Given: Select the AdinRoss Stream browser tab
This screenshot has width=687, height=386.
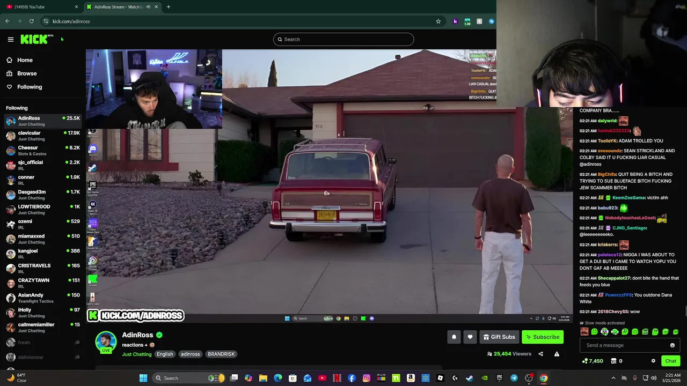Looking at the screenshot, I should tap(118, 6).
